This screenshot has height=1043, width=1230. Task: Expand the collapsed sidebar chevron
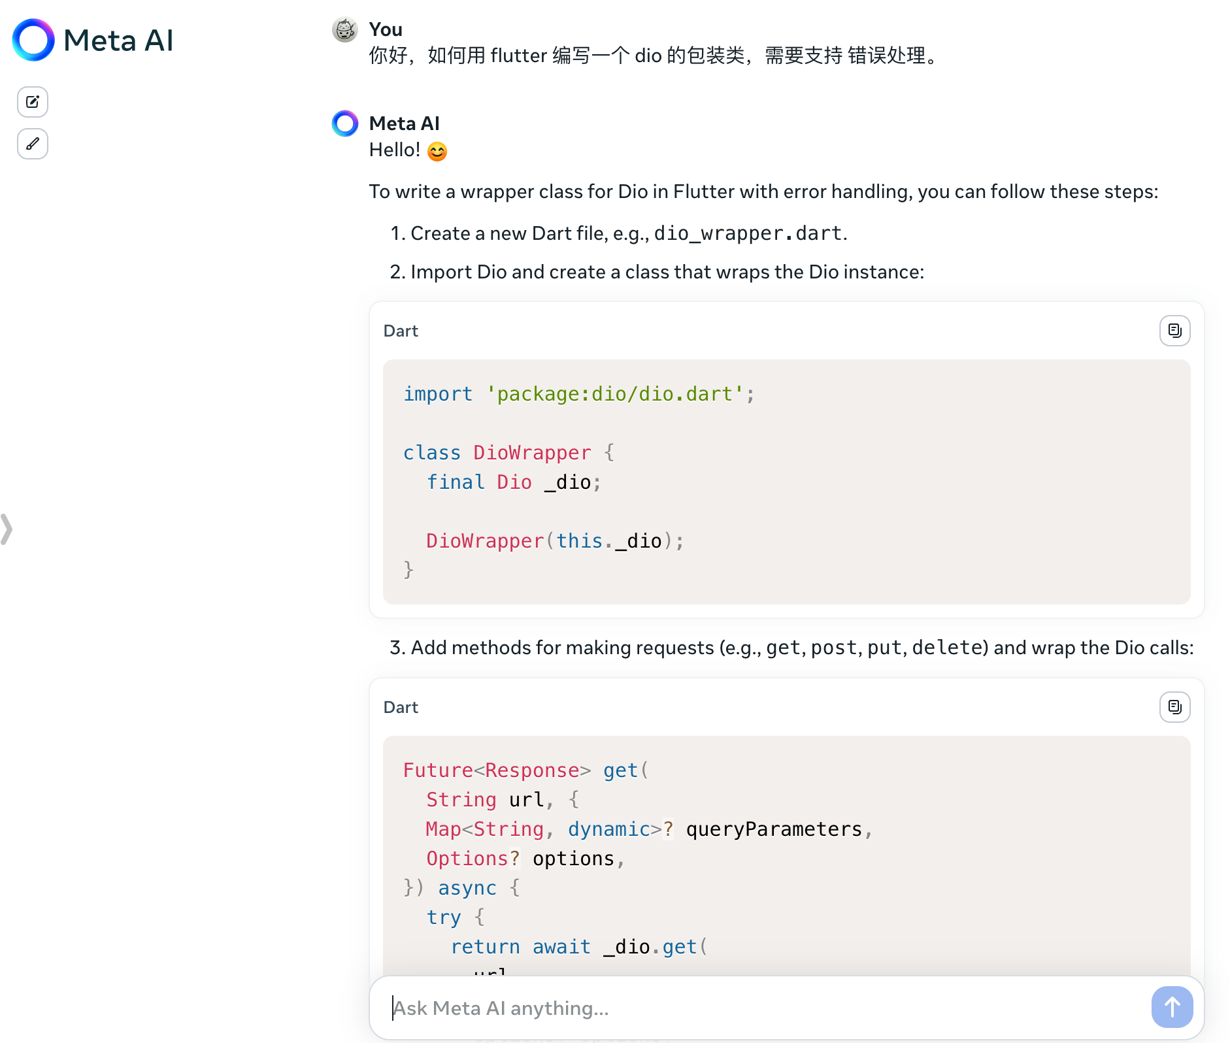[x=7, y=529]
